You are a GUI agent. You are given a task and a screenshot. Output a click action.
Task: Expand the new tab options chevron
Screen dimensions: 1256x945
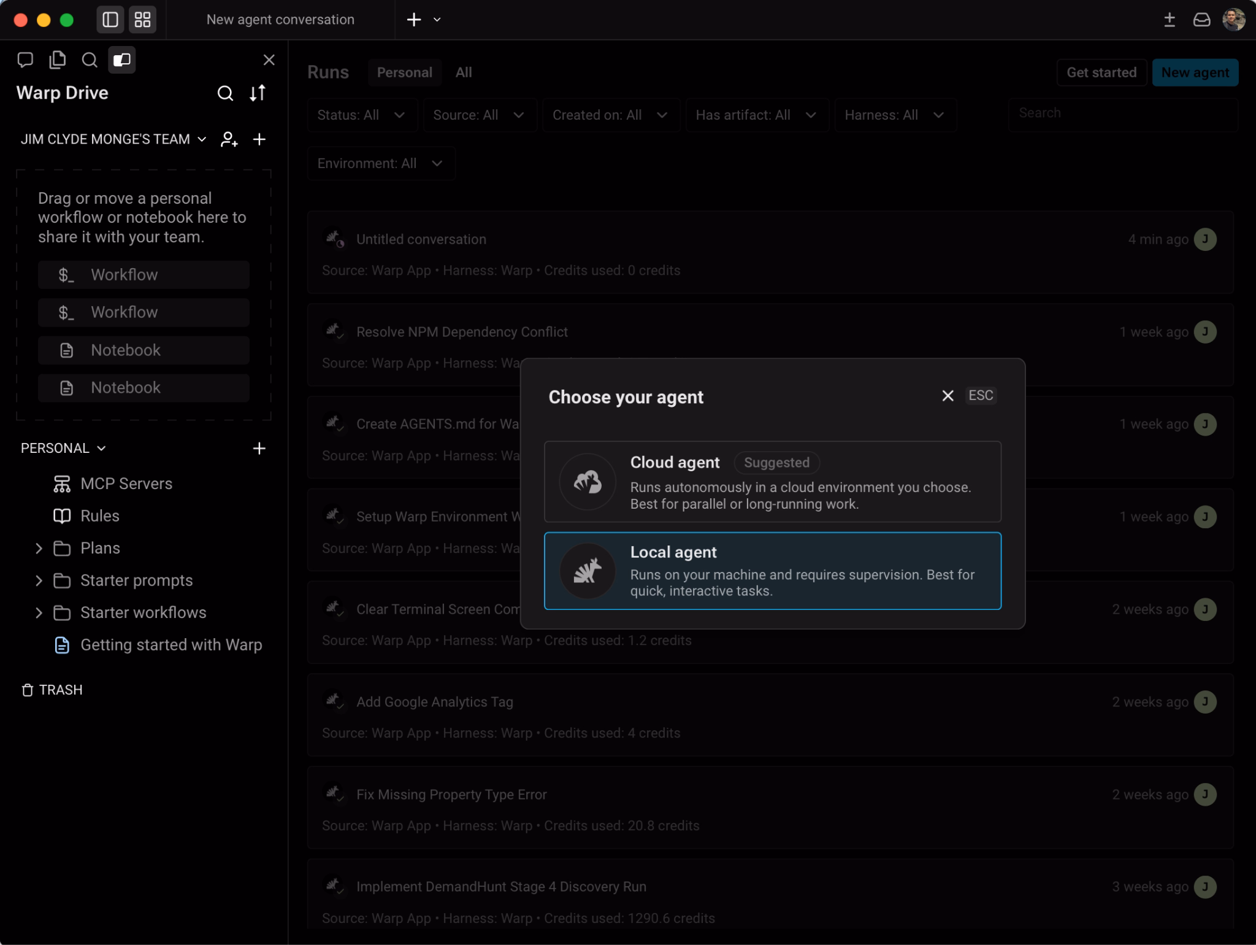coord(437,20)
